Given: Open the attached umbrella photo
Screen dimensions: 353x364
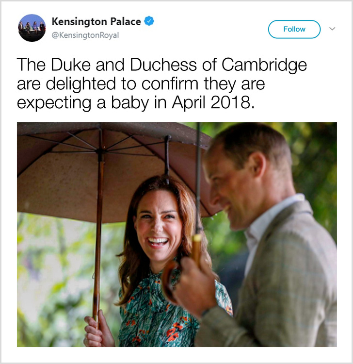Looking at the screenshot, I should pos(176,234).
